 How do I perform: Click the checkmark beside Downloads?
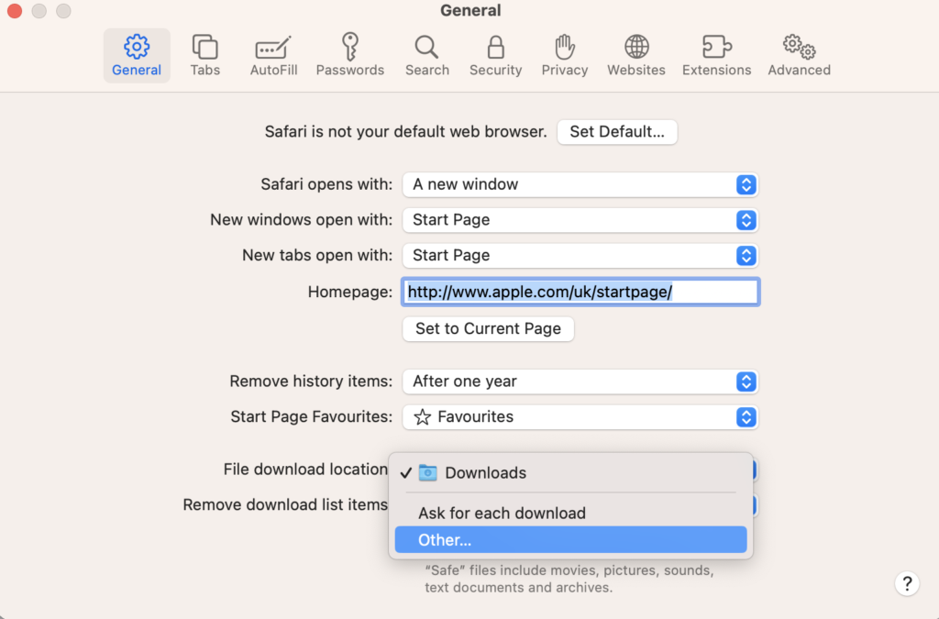tap(406, 473)
